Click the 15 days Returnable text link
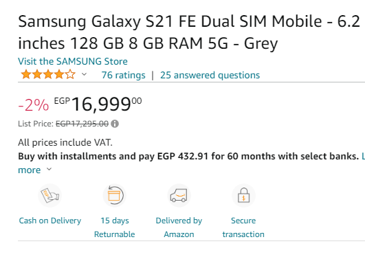365x257 pixels. [115, 227]
